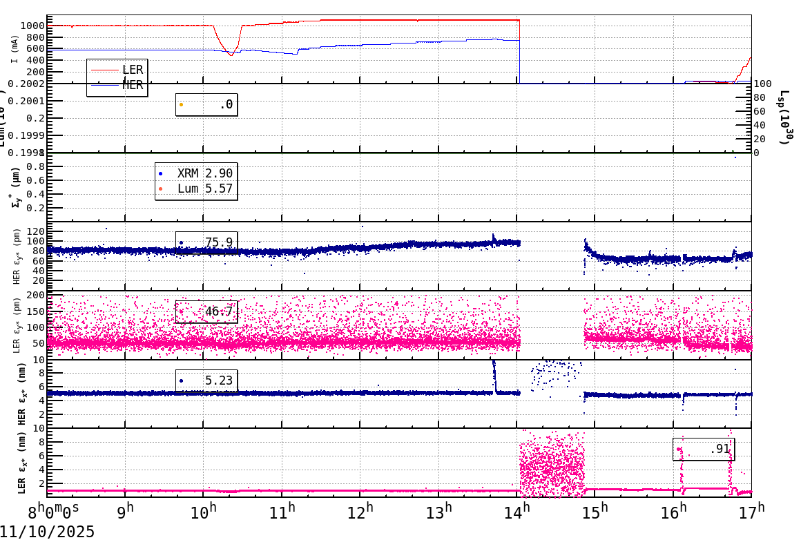Screen dimensions: 801x540
Task: Click the 13h time axis label
Action: 438,511
